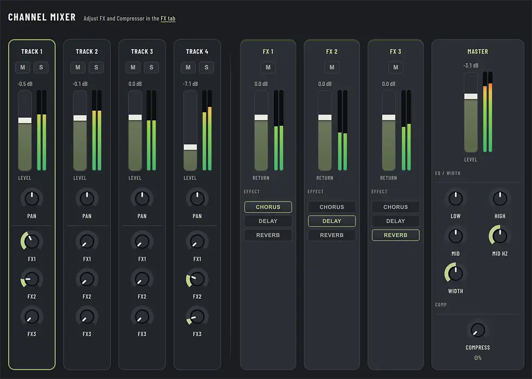This screenshot has width=532, height=379.
Task: Click FX 1 return fader handle
Action: [261, 118]
